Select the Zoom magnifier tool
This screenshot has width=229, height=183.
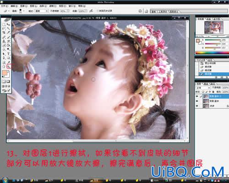tap(9, 66)
